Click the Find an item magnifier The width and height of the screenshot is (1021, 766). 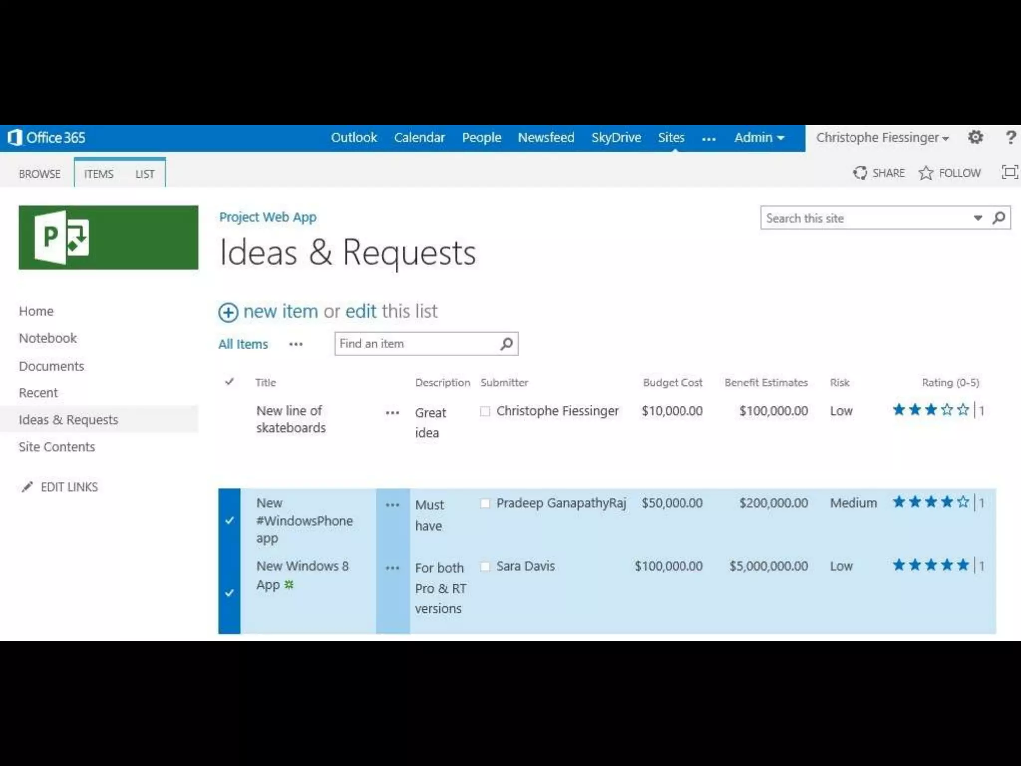(x=507, y=344)
